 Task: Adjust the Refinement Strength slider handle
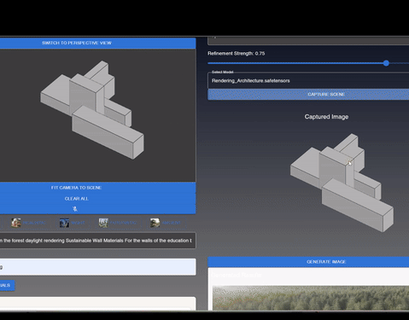386,63
